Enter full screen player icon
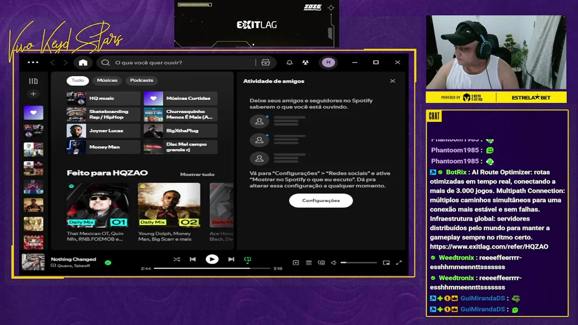This screenshot has height=325, width=578. coord(399,263)
